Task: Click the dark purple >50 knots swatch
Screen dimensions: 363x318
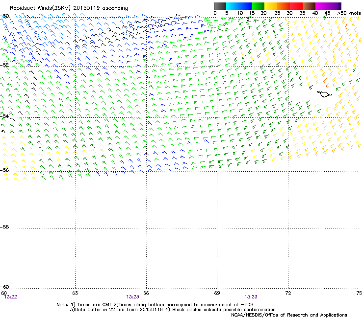Action: (x=340, y=6)
